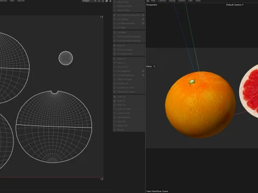Screen dimensions: 258x193
Task: Click the orange sphere in the viewport
Action: coord(200,105)
